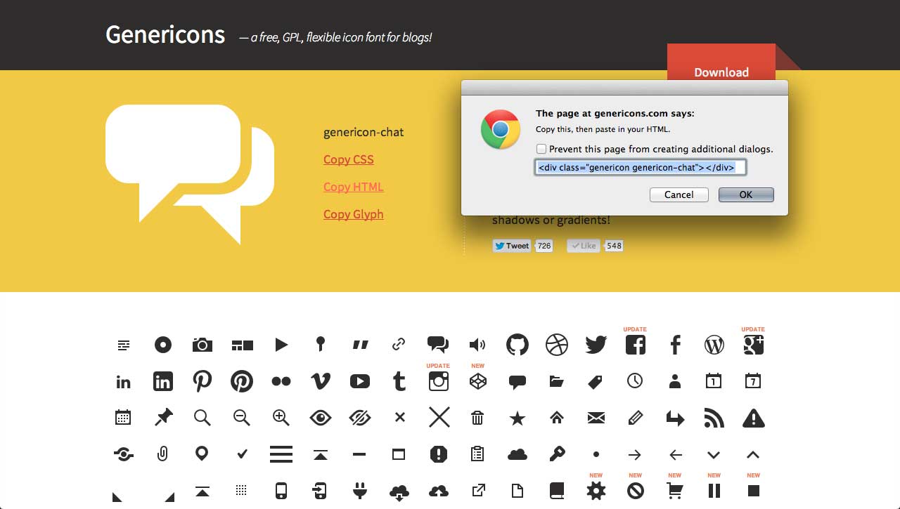
Task: Select the Instagram icon marked UPDATE
Action: click(438, 381)
